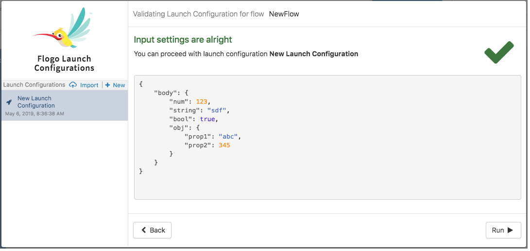The image size is (530, 251).
Task: Select the New Launch Configuration list entry
Action: pos(36,102)
